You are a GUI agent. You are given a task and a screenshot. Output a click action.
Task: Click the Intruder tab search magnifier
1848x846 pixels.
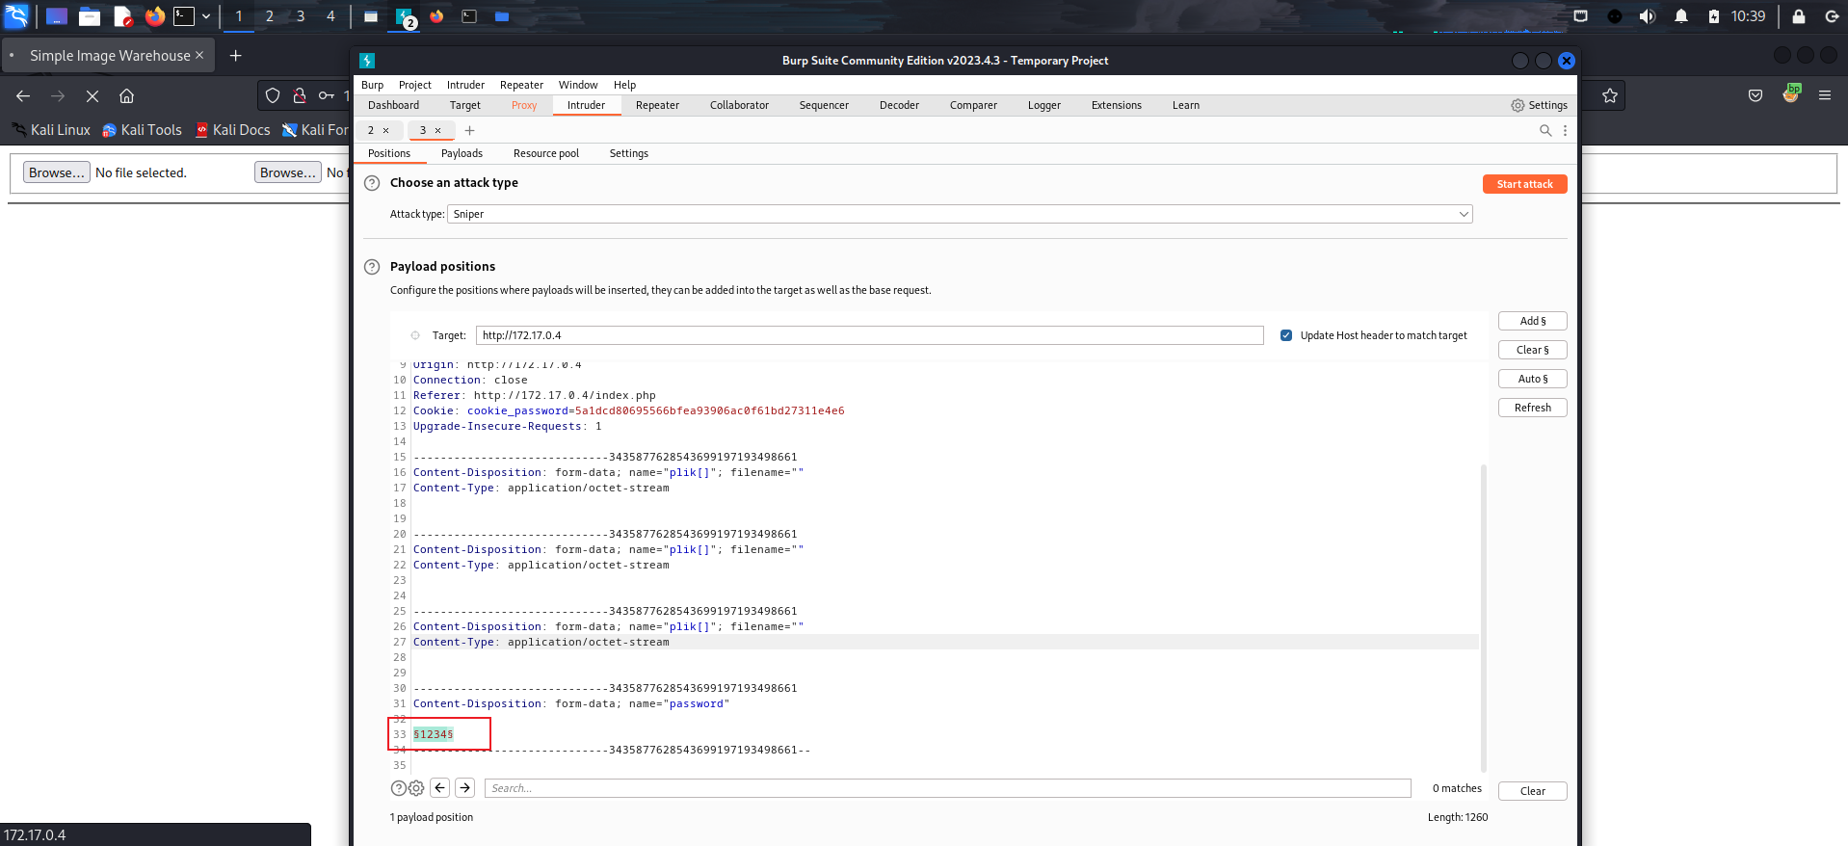1545,130
